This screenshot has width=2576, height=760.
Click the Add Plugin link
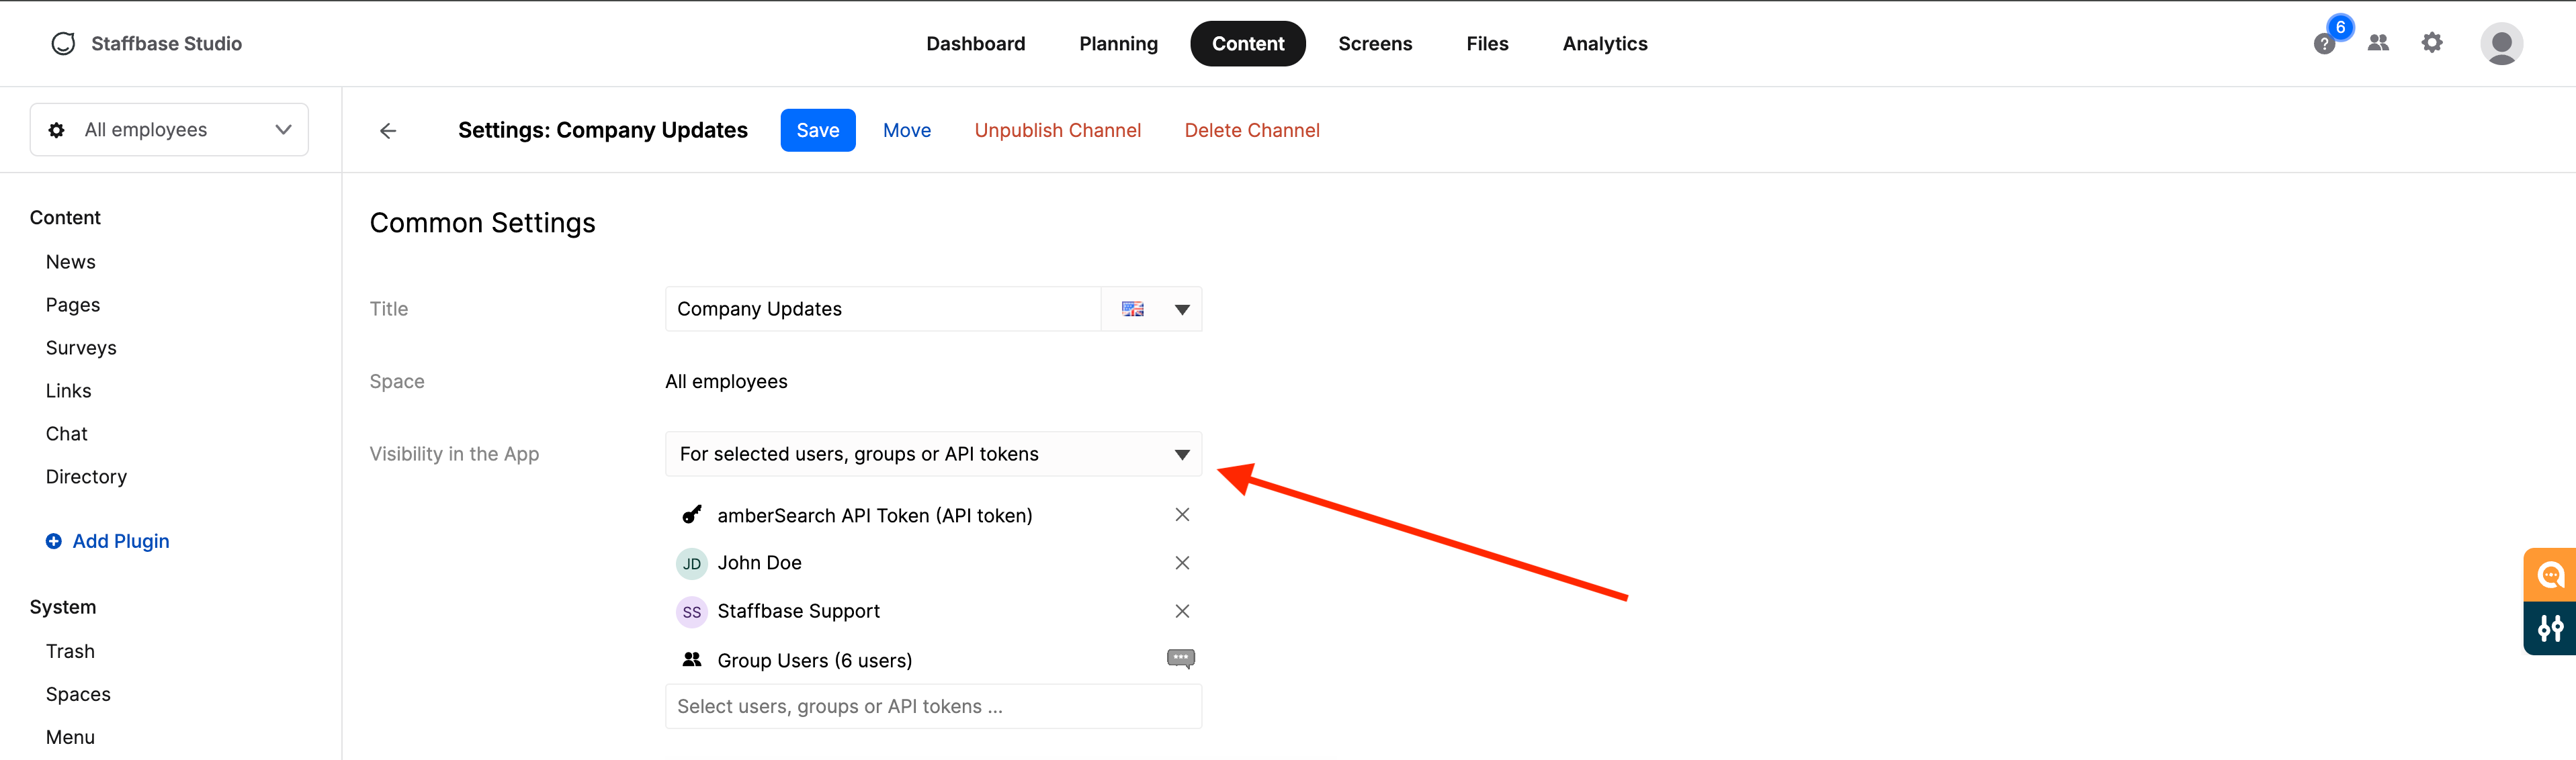coord(120,541)
